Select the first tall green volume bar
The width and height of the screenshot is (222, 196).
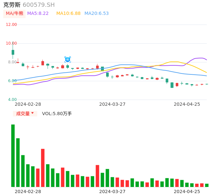tap(13, 156)
